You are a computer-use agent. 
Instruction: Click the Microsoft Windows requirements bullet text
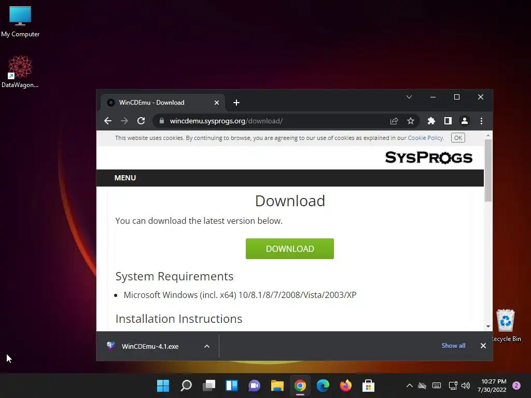click(240, 295)
